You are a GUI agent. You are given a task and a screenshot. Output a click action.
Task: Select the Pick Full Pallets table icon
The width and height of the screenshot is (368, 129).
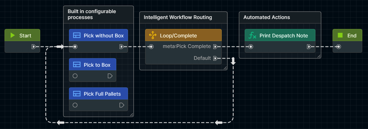click(x=77, y=94)
